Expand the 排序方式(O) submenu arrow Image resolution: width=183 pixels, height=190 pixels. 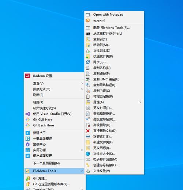[x=82, y=89]
